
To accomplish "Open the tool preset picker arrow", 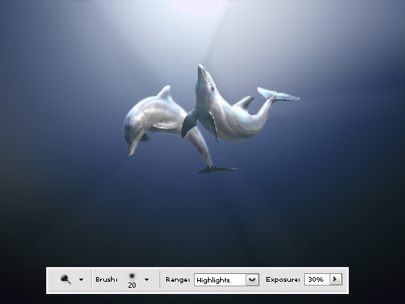I will click(81, 279).
